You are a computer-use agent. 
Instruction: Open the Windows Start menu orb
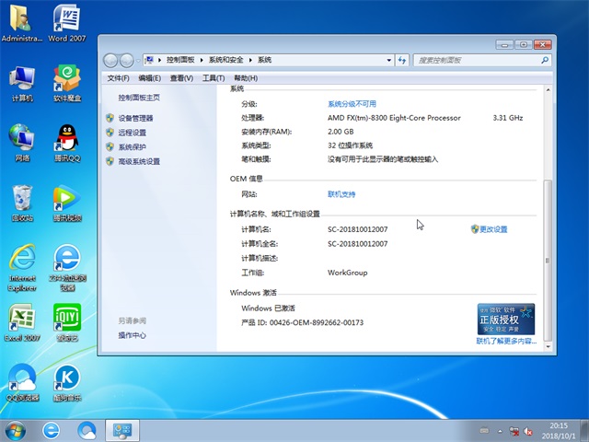pos(15,430)
